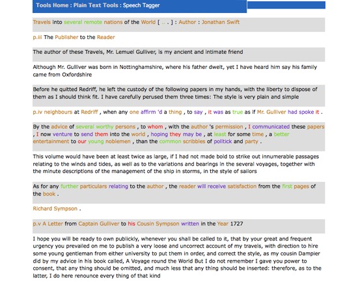Go to Plain Text Tools breadcrumb
This screenshot has width=358, height=286.
pos(96,5)
